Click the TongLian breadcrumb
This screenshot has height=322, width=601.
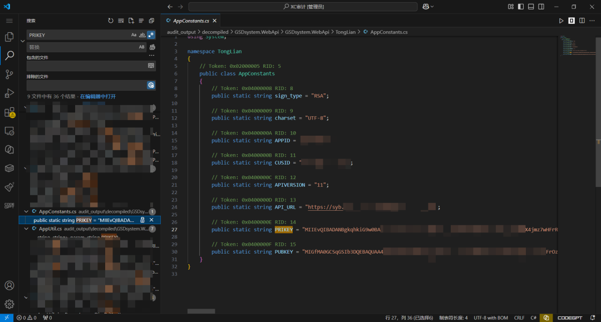point(346,32)
